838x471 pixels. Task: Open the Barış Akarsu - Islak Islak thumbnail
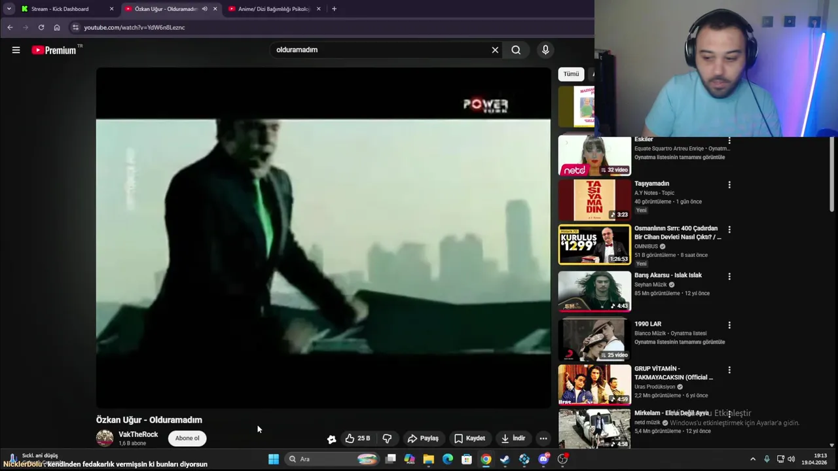point(594,291)
